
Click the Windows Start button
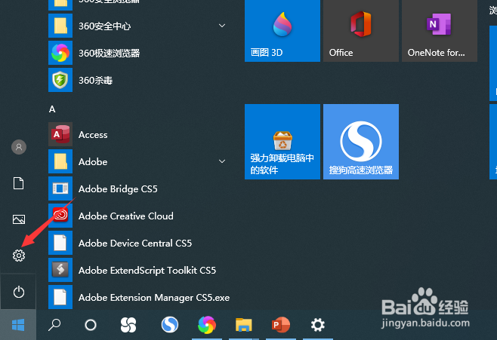click(18, 325)
